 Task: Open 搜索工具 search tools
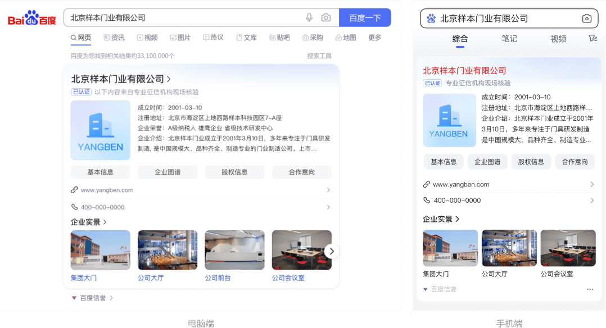pos(319,56)
